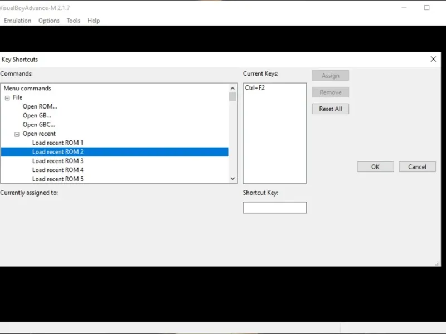Confirm with the OK button
Screen dimensions: 446x334
(375, 166)
